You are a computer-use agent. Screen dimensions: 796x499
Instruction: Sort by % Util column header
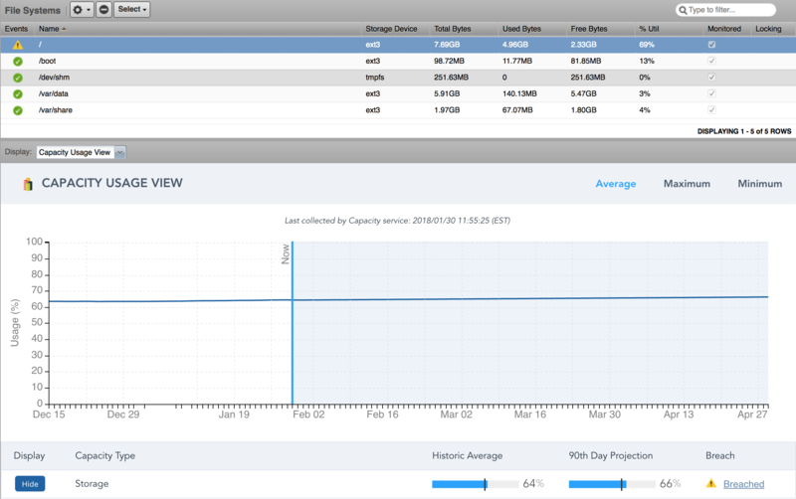click(649, 29)
